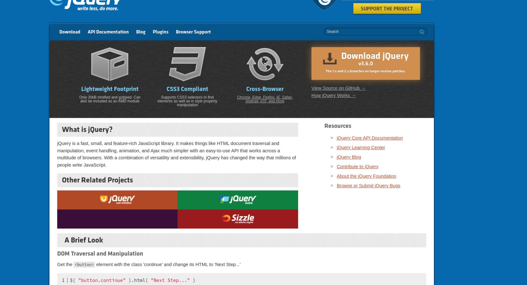Click Browse or Submit jQuery Bugs
The height and width of the screenshot is (285, 527).
368,186
